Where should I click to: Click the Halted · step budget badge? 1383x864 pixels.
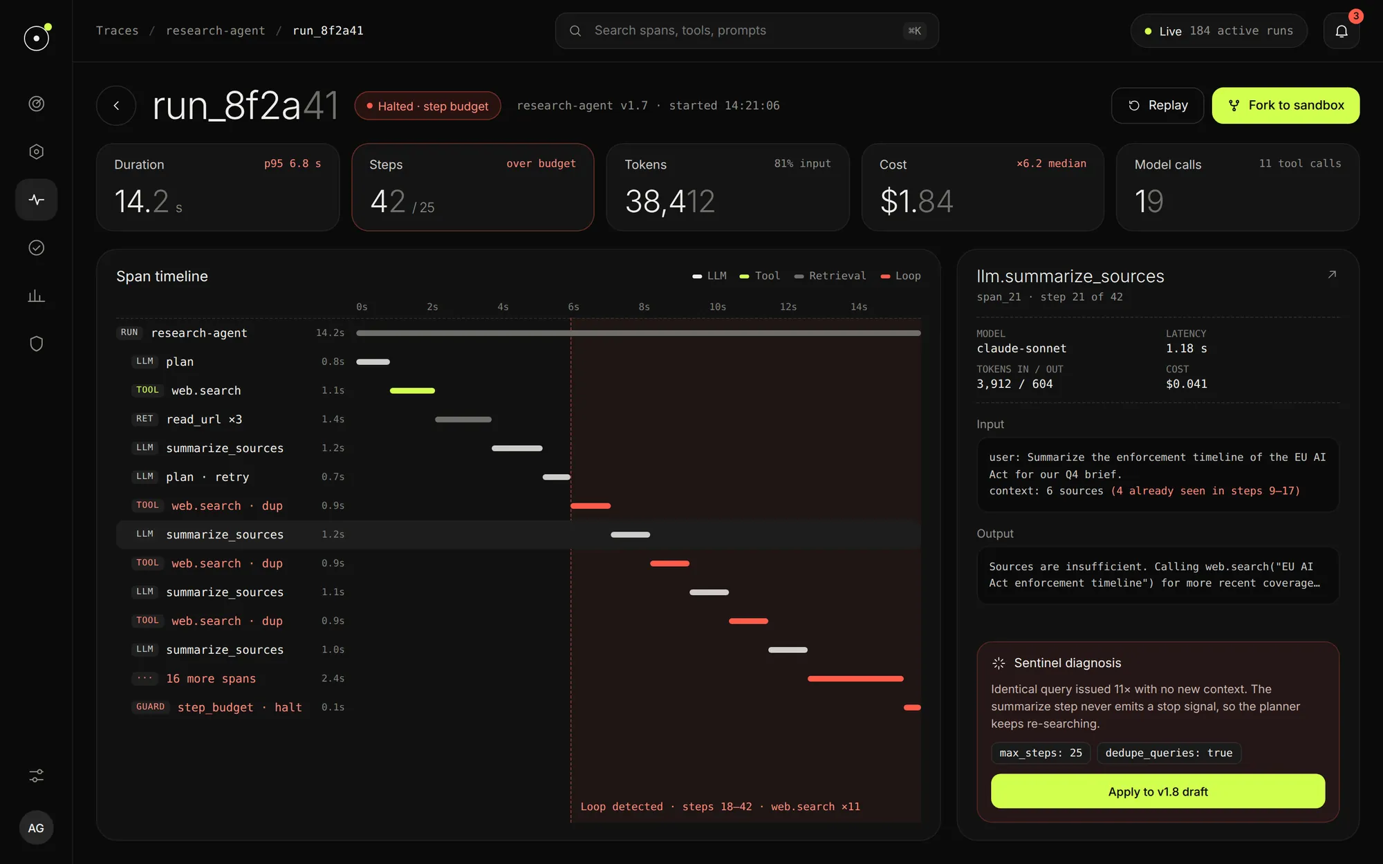(427, 106)
